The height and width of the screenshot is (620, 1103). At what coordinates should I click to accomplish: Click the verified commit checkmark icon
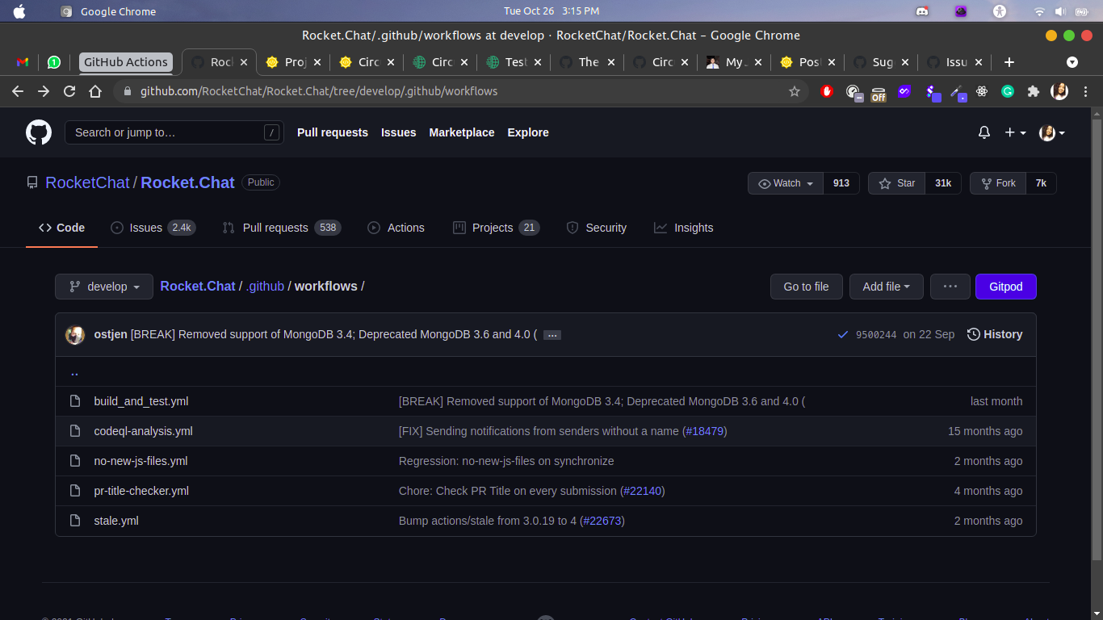point(843,334)
